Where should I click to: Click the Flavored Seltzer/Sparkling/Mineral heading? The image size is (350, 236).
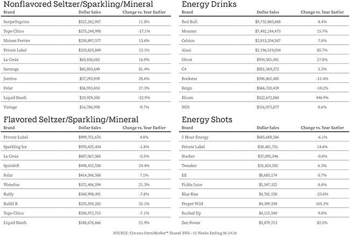click(71, 120)
